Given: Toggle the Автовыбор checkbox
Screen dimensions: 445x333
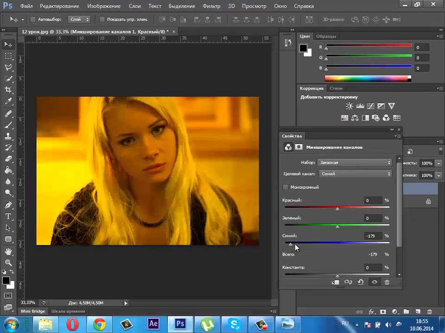Looking at the screenshot, I should pyautogui.click(x=33, y=20).
